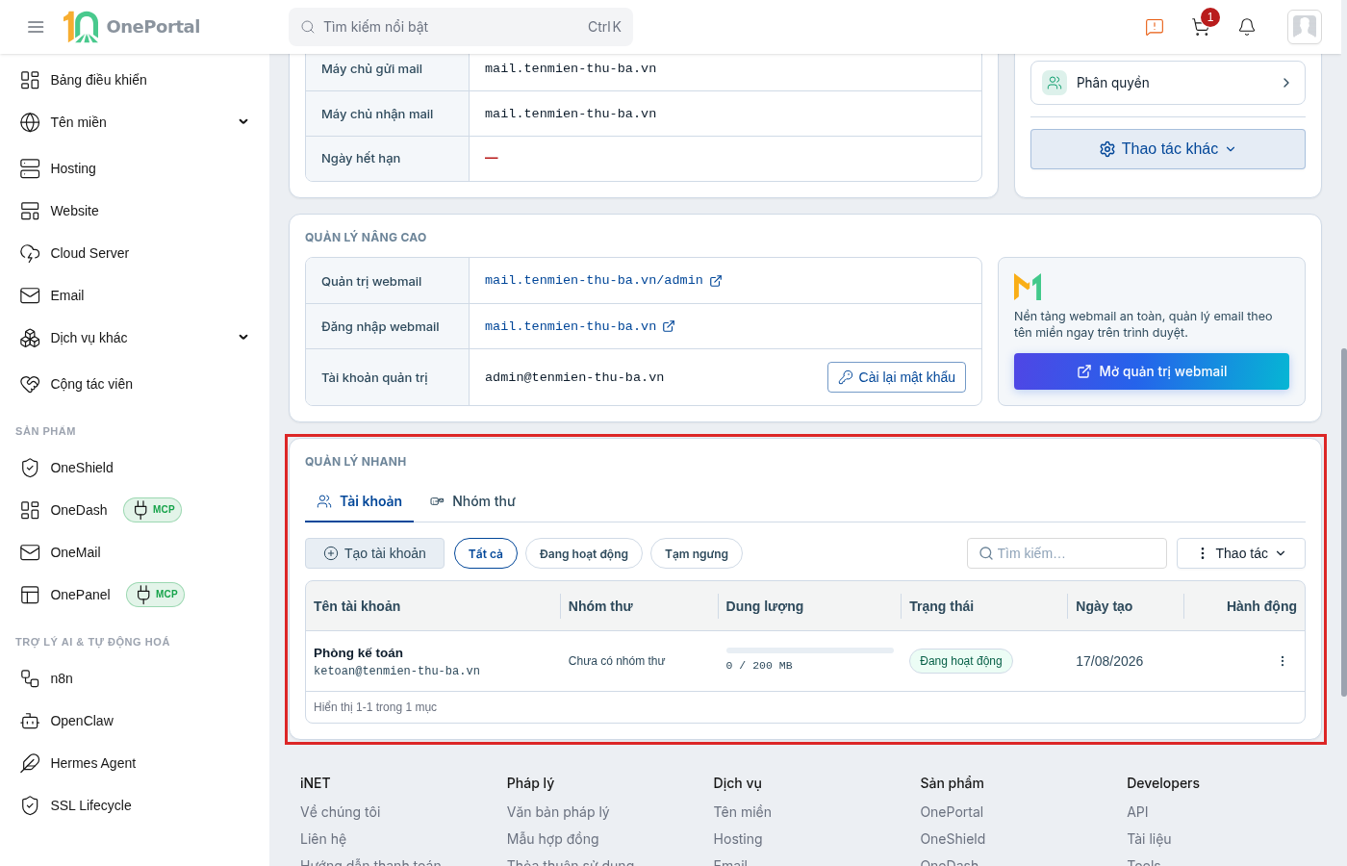Click the Đang hoạt động status badge in table
The image size is (1347, 866).
pos(961,661)
